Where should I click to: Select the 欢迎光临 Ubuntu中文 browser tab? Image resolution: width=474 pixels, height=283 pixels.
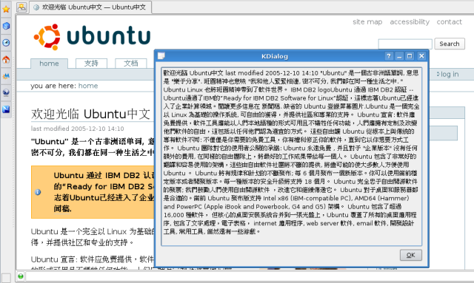click(90, 7)
